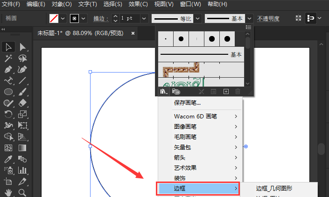Open the stroke color dropdown arrow
The image size is (329, 197).
point(83,19)
